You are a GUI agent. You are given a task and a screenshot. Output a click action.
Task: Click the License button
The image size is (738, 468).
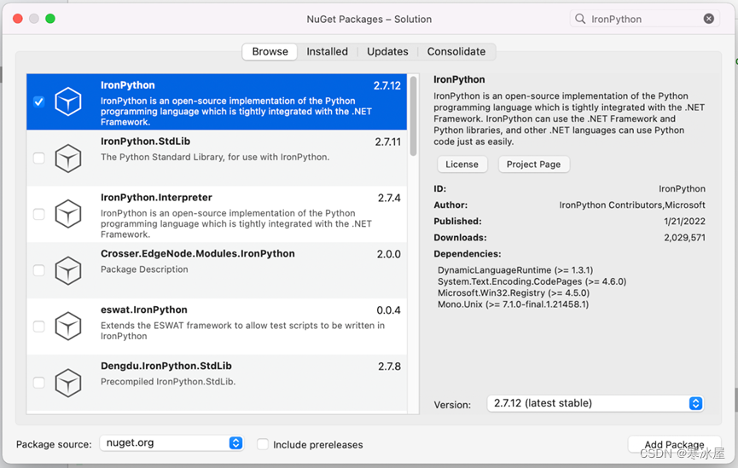(x=462, y=165)
